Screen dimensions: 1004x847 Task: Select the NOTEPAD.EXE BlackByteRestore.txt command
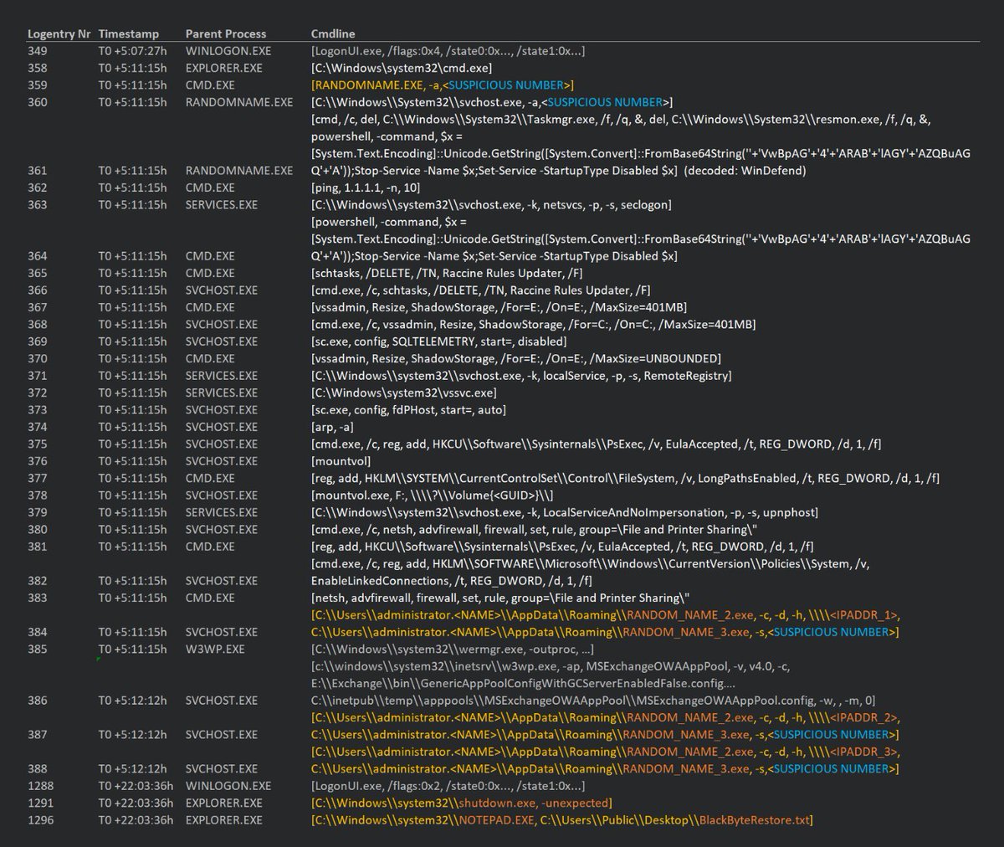(562, 821)
